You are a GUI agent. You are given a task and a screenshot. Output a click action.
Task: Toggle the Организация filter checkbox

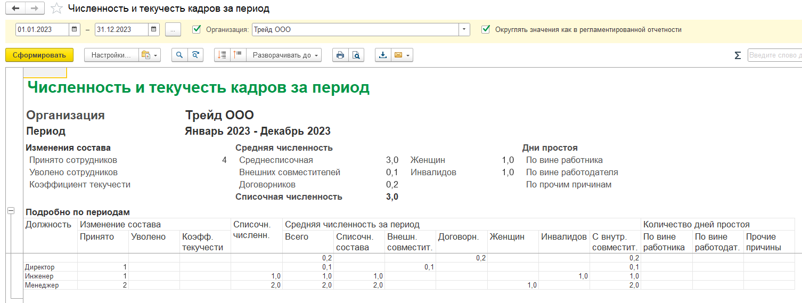[x=197, y=29]
